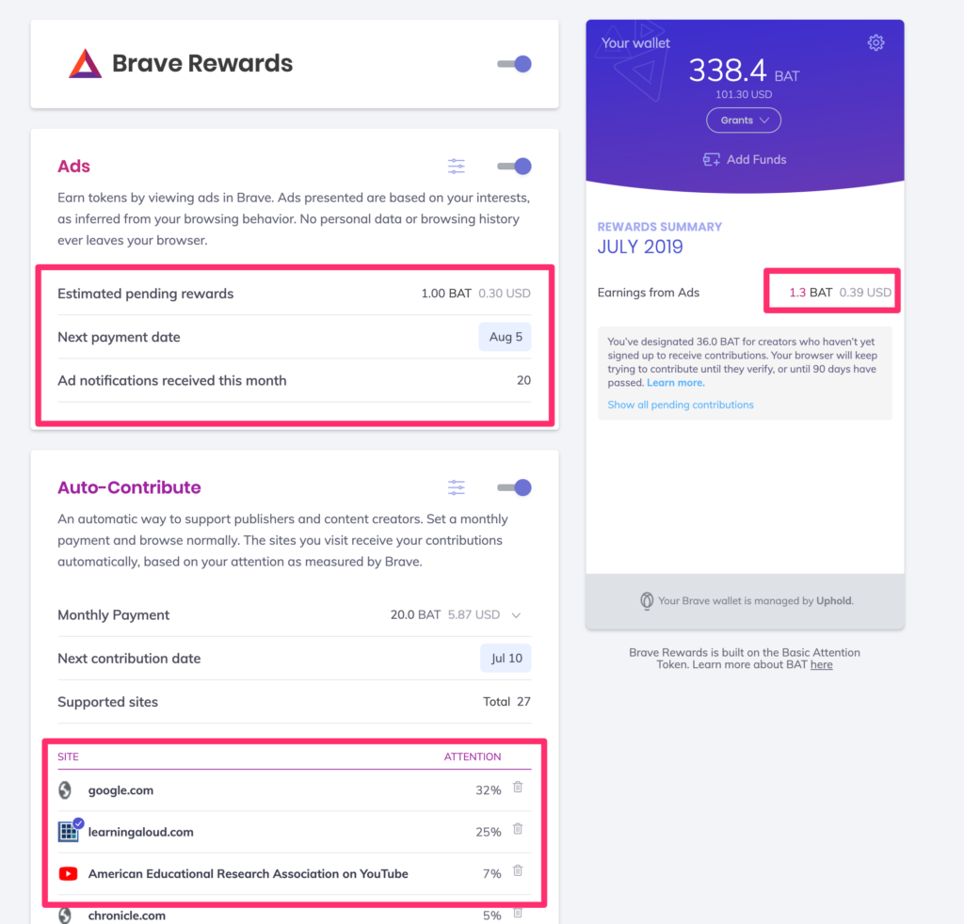Image resolution: width=964 pixels, height=924 pixels.
Task: Open the Monthly Payment amount dropdown
Action: pyautogui.click(x=516, y=615)
